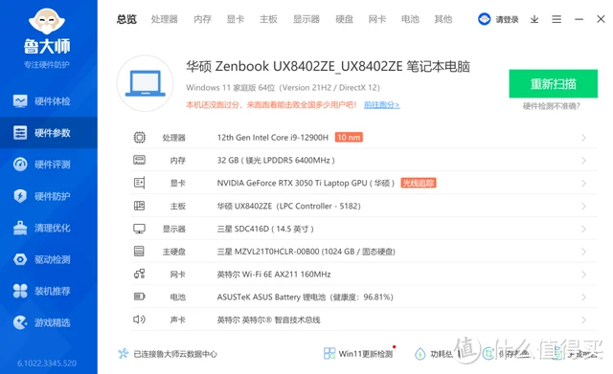Click 三星 MZVL21T0HCLR-00B00 disk text
This screenshot has height=374, width=613.
tap(306, 252)
